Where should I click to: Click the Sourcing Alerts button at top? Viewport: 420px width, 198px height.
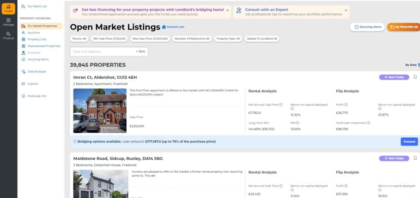click(367, 27)
